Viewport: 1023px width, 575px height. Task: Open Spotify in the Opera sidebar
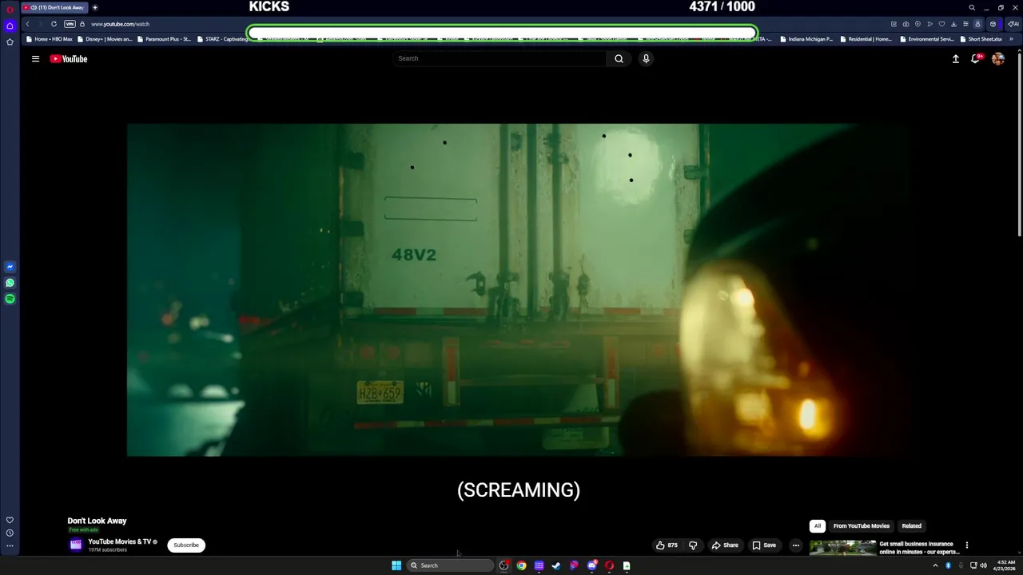[10, 299]
